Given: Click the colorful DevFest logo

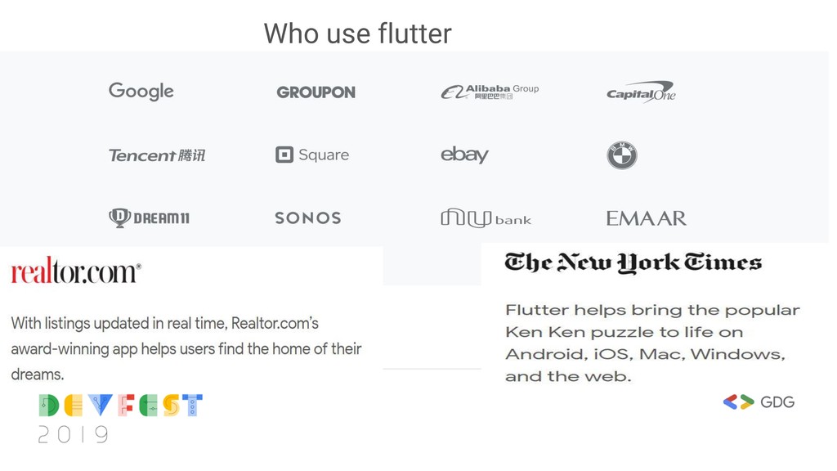Looking at the screenshot, I should pyautogui.click(x=120, y=405).
